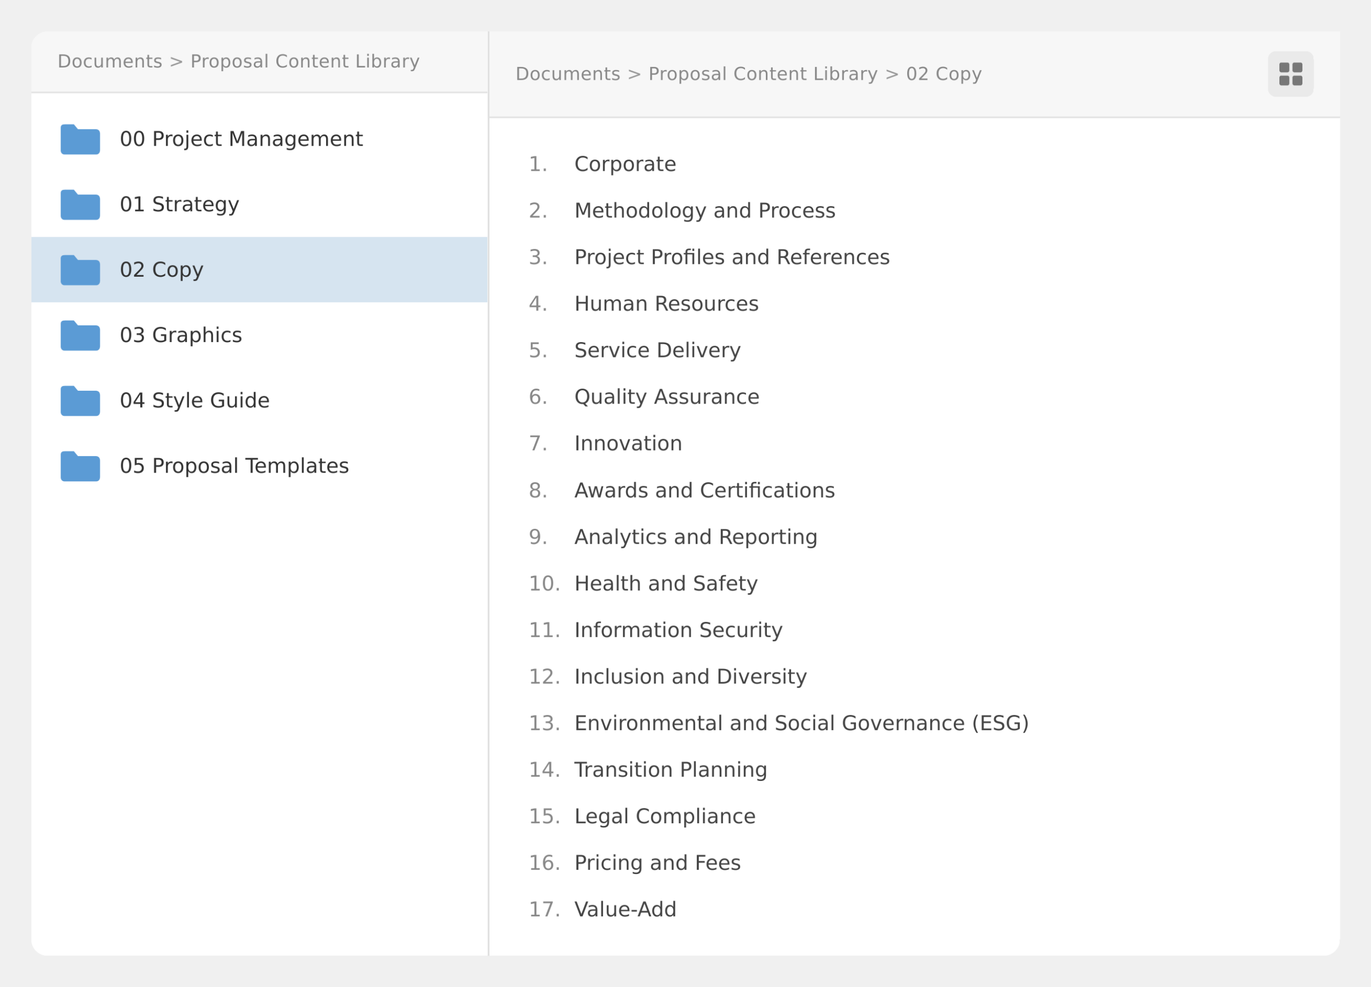This screenshot has width=1371, height=987.
Task: Click the 03 Graphics folder icon
Action: coord(80,335)
